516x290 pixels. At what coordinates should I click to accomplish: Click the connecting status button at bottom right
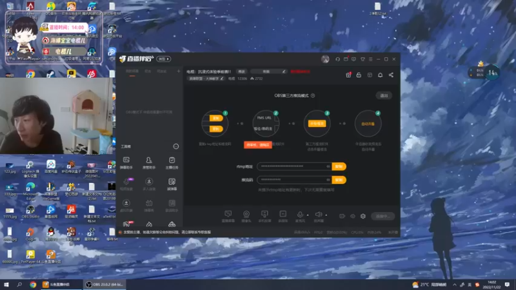click(x=382, y=216)
